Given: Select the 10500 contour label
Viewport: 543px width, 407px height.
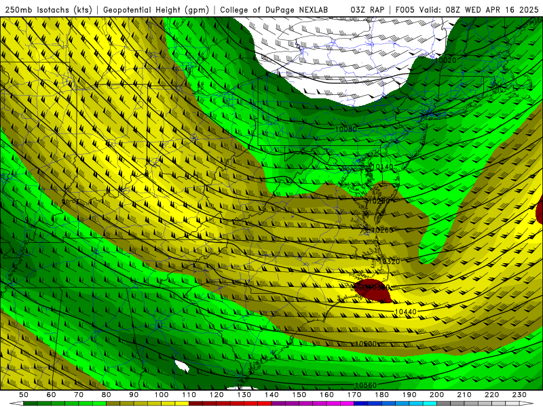Looking at the screenshot, I should coord(366,344).
